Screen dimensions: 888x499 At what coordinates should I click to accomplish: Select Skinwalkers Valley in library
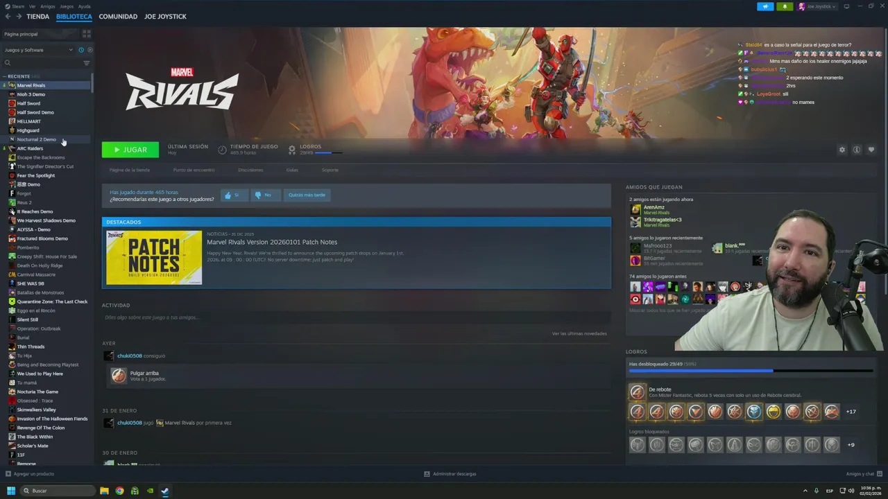tap(36, 410)
